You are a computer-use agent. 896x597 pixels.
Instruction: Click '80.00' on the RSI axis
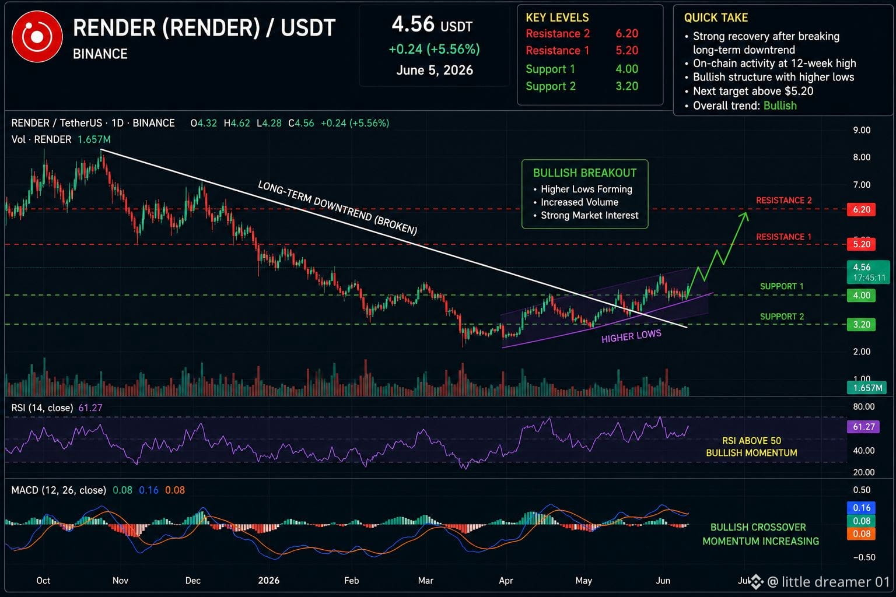tap(864, 407)
